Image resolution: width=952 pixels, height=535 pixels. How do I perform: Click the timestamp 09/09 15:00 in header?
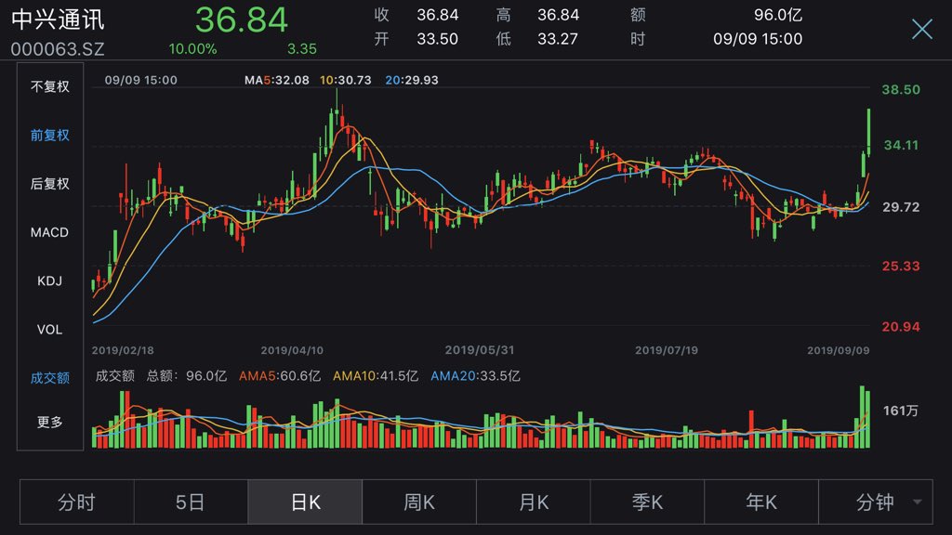coord(758,39)
